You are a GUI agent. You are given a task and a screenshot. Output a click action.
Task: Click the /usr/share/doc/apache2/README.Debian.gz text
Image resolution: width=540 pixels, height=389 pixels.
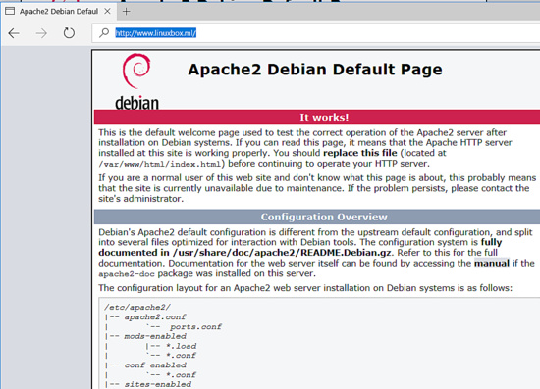(282, 253)
